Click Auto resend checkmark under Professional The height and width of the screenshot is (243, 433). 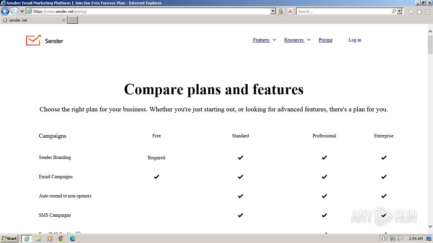[x=324, y=196]
